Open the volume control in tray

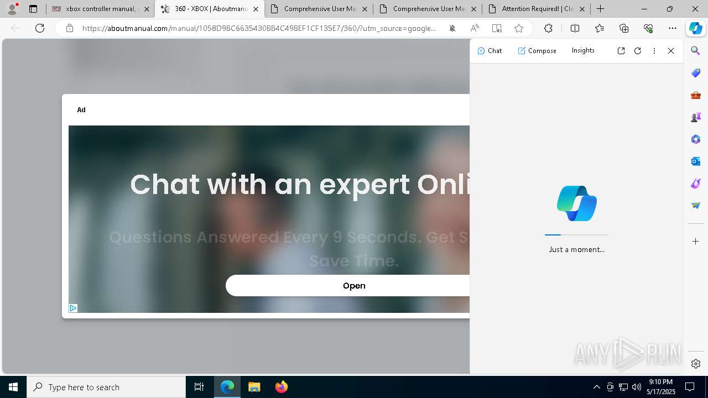pyautogui.click(x=637, y=387)
